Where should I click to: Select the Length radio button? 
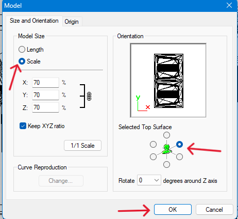click(22, 50)
